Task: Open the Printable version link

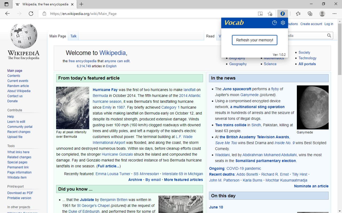Action: click(19, 198)
